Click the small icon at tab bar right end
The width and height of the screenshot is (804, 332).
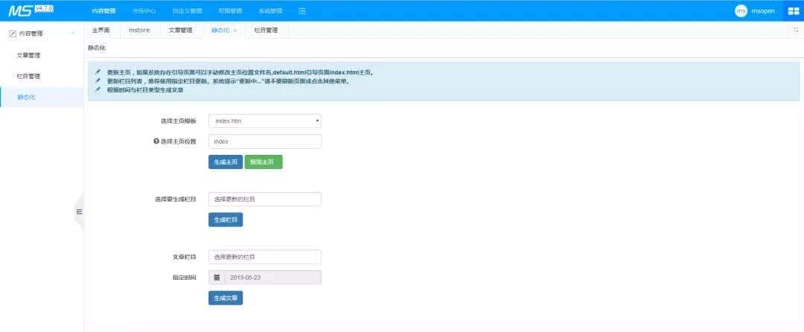click(797, 31)
